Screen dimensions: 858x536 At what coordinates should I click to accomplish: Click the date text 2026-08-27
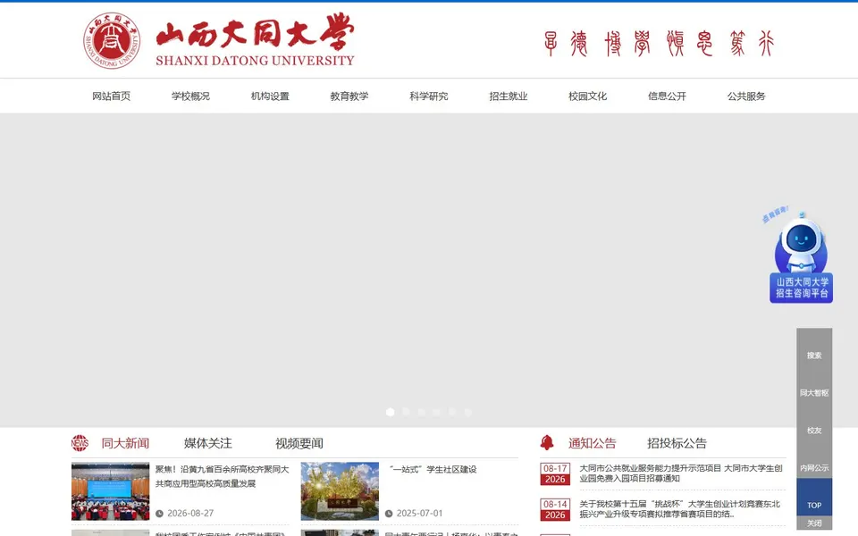pyautogui.click(x=190, y=514)
